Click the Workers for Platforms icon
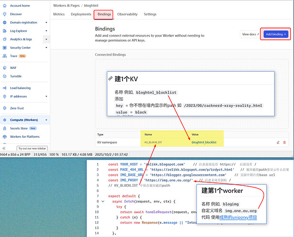 click(x=5, y=137)
